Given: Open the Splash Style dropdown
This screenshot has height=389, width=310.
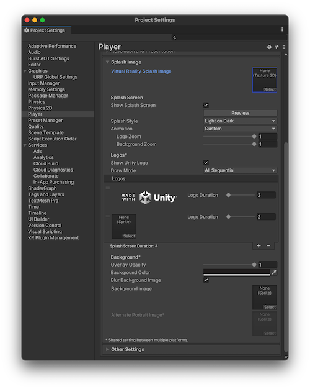Looking at the screenshot, I should coord(240,121).
